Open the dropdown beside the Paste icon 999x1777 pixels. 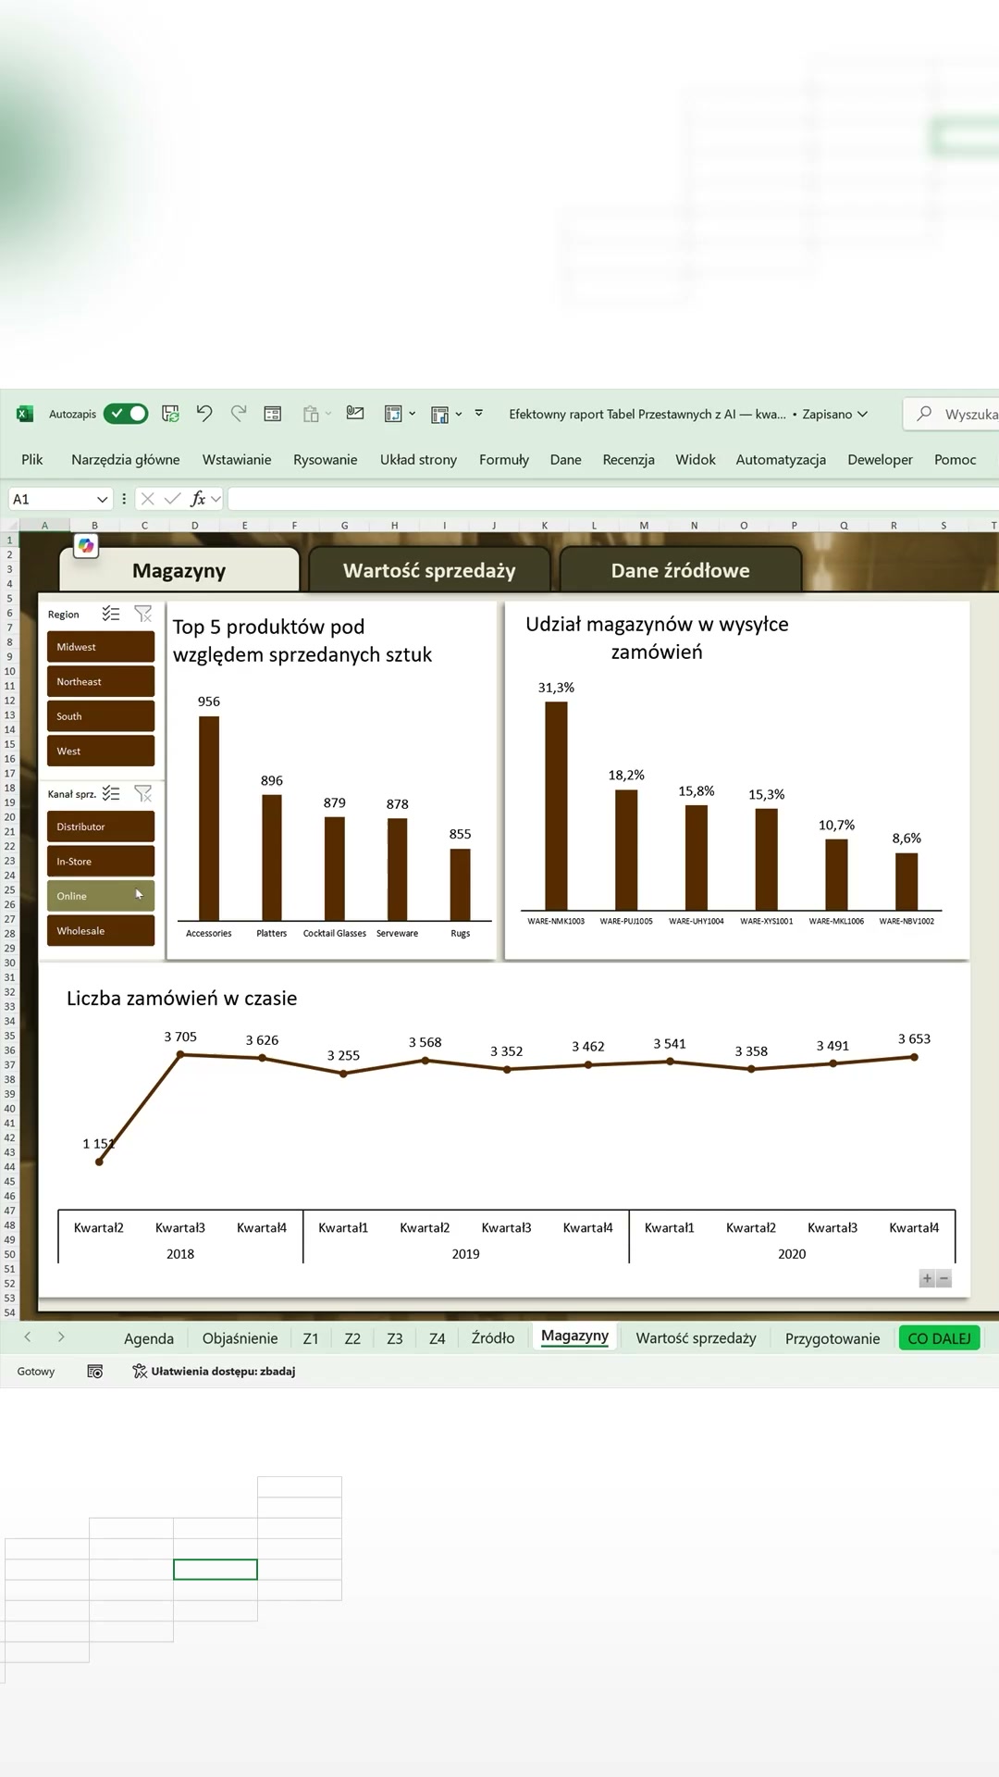pos(327,414)
